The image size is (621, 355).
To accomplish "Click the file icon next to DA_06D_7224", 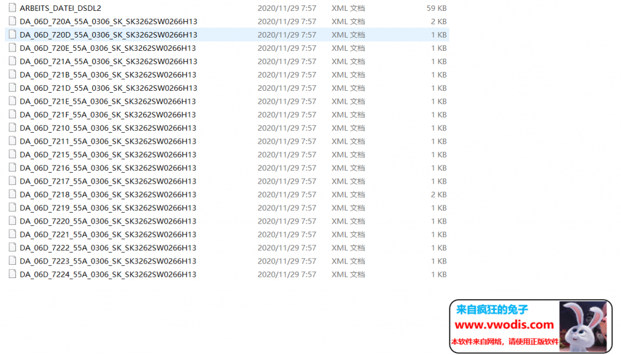I will click(12, 275).
